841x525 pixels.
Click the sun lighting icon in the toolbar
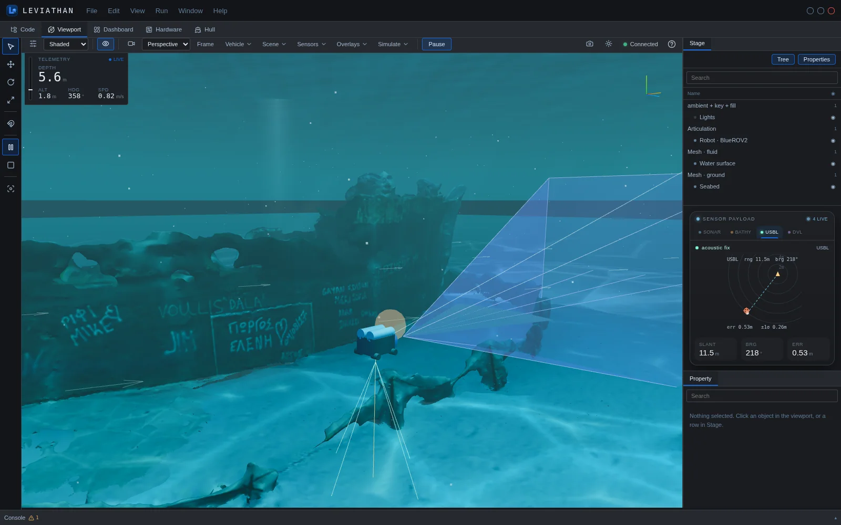click(x=609, y=44)
